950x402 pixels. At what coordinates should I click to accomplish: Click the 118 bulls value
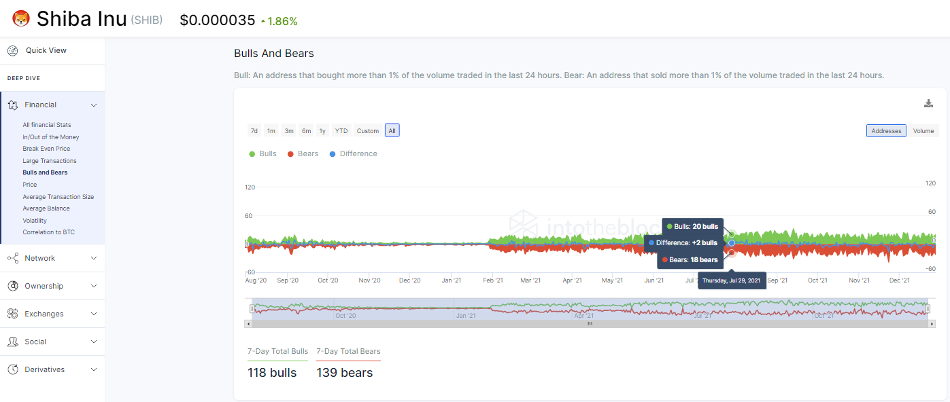tap(272, 373)
